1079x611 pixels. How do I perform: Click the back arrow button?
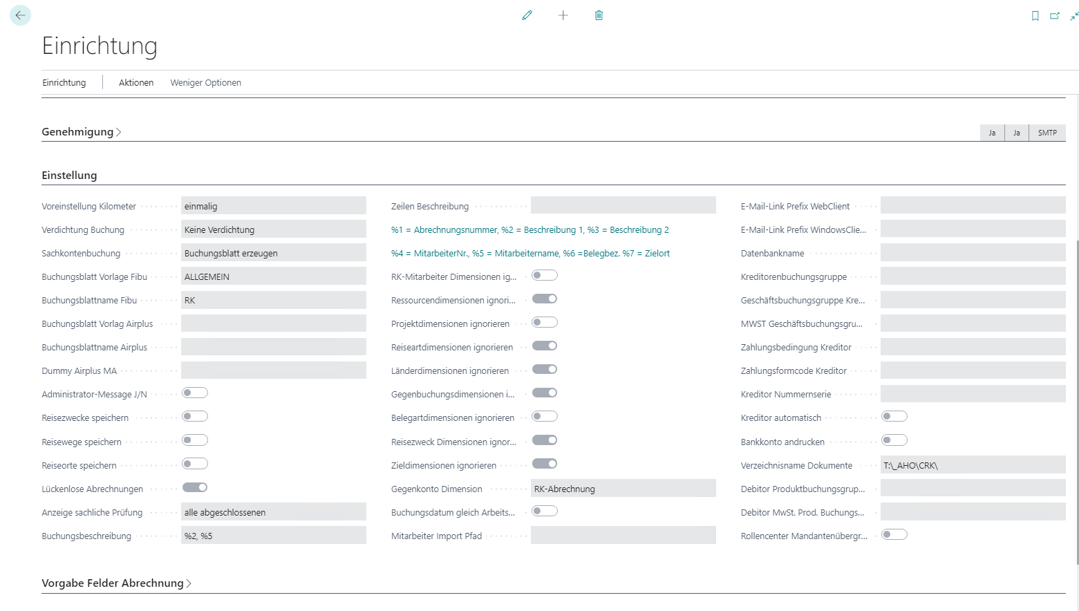20,15
